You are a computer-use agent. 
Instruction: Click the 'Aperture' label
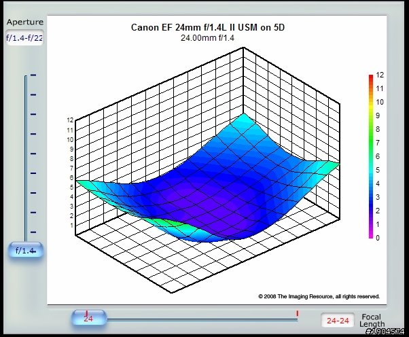pos(25,22)
